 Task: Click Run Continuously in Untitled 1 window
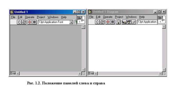tap(24, 22)
